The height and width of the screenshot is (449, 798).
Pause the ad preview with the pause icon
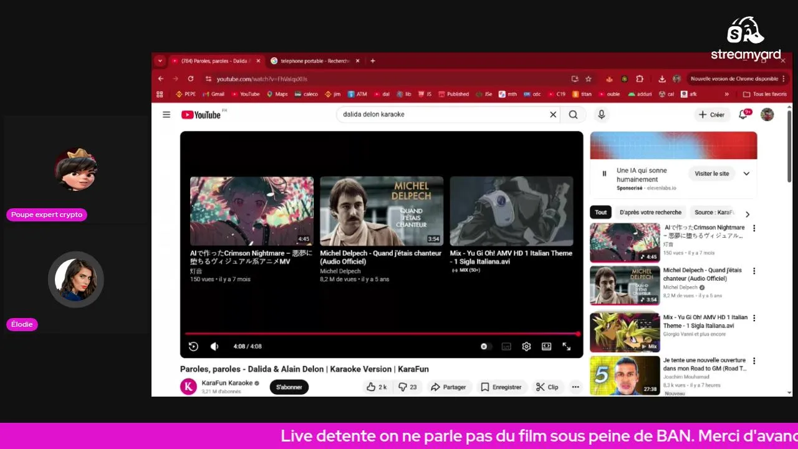(x=604, y=173)
